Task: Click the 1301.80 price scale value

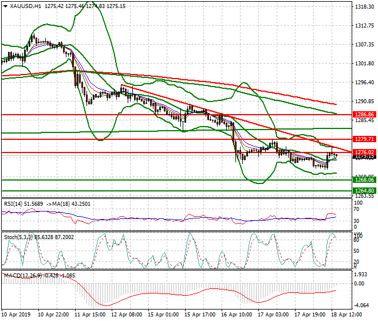Action: click(x=362, y=64)
